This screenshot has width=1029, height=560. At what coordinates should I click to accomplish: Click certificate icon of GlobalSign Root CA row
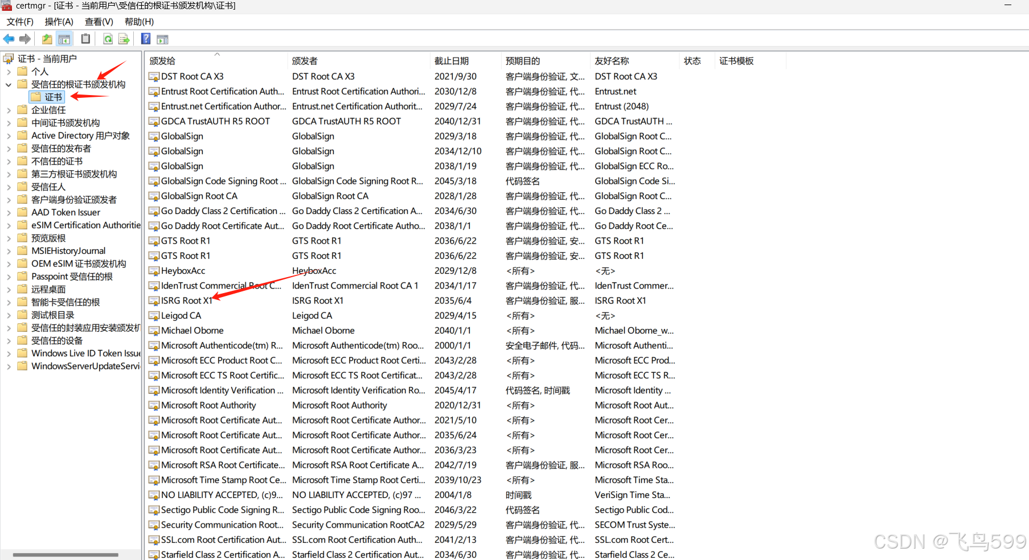tap(154, 196)
